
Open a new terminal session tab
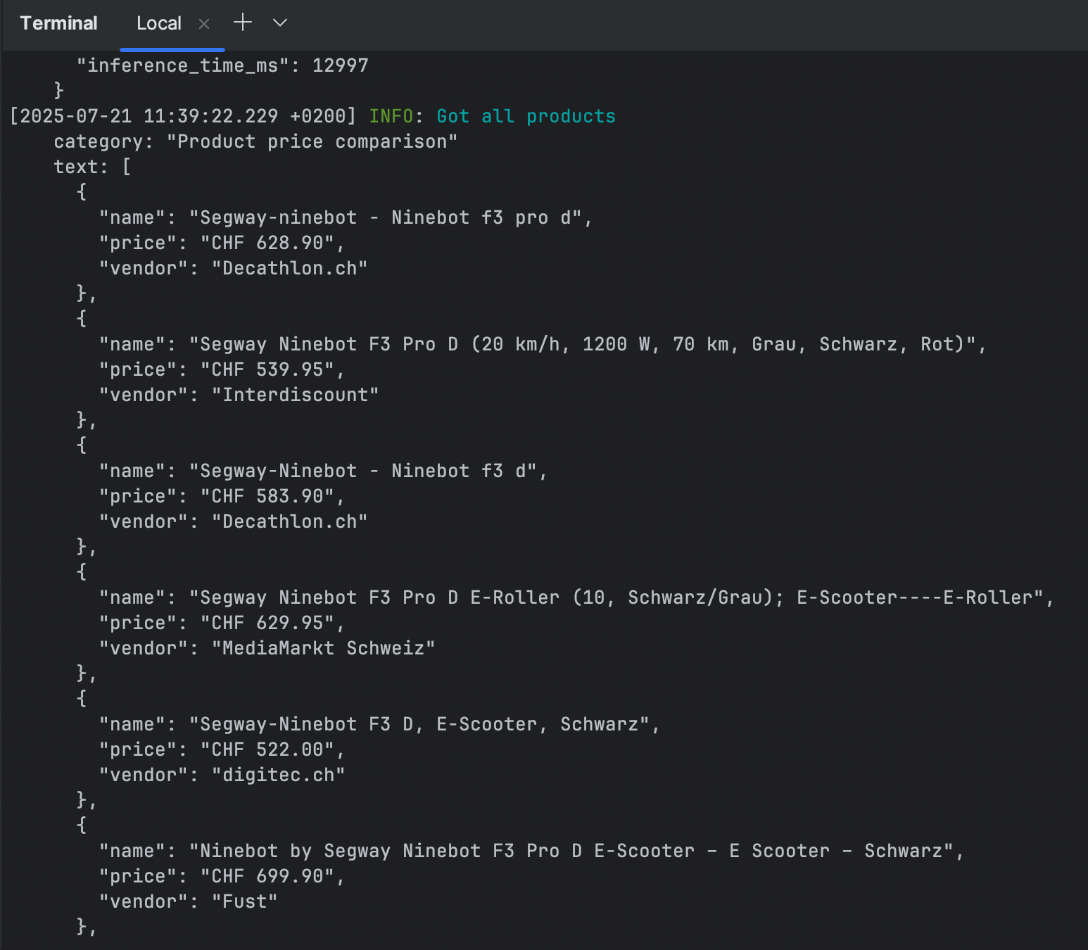pyautogui.click(x=243, y=23)
